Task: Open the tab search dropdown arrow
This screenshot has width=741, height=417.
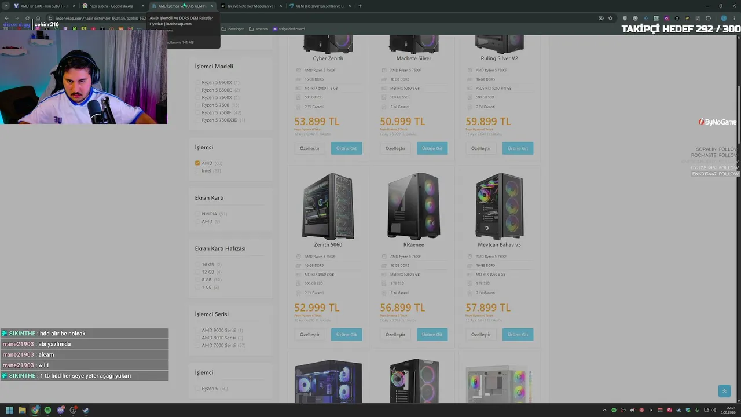Action: pos(6,6)
